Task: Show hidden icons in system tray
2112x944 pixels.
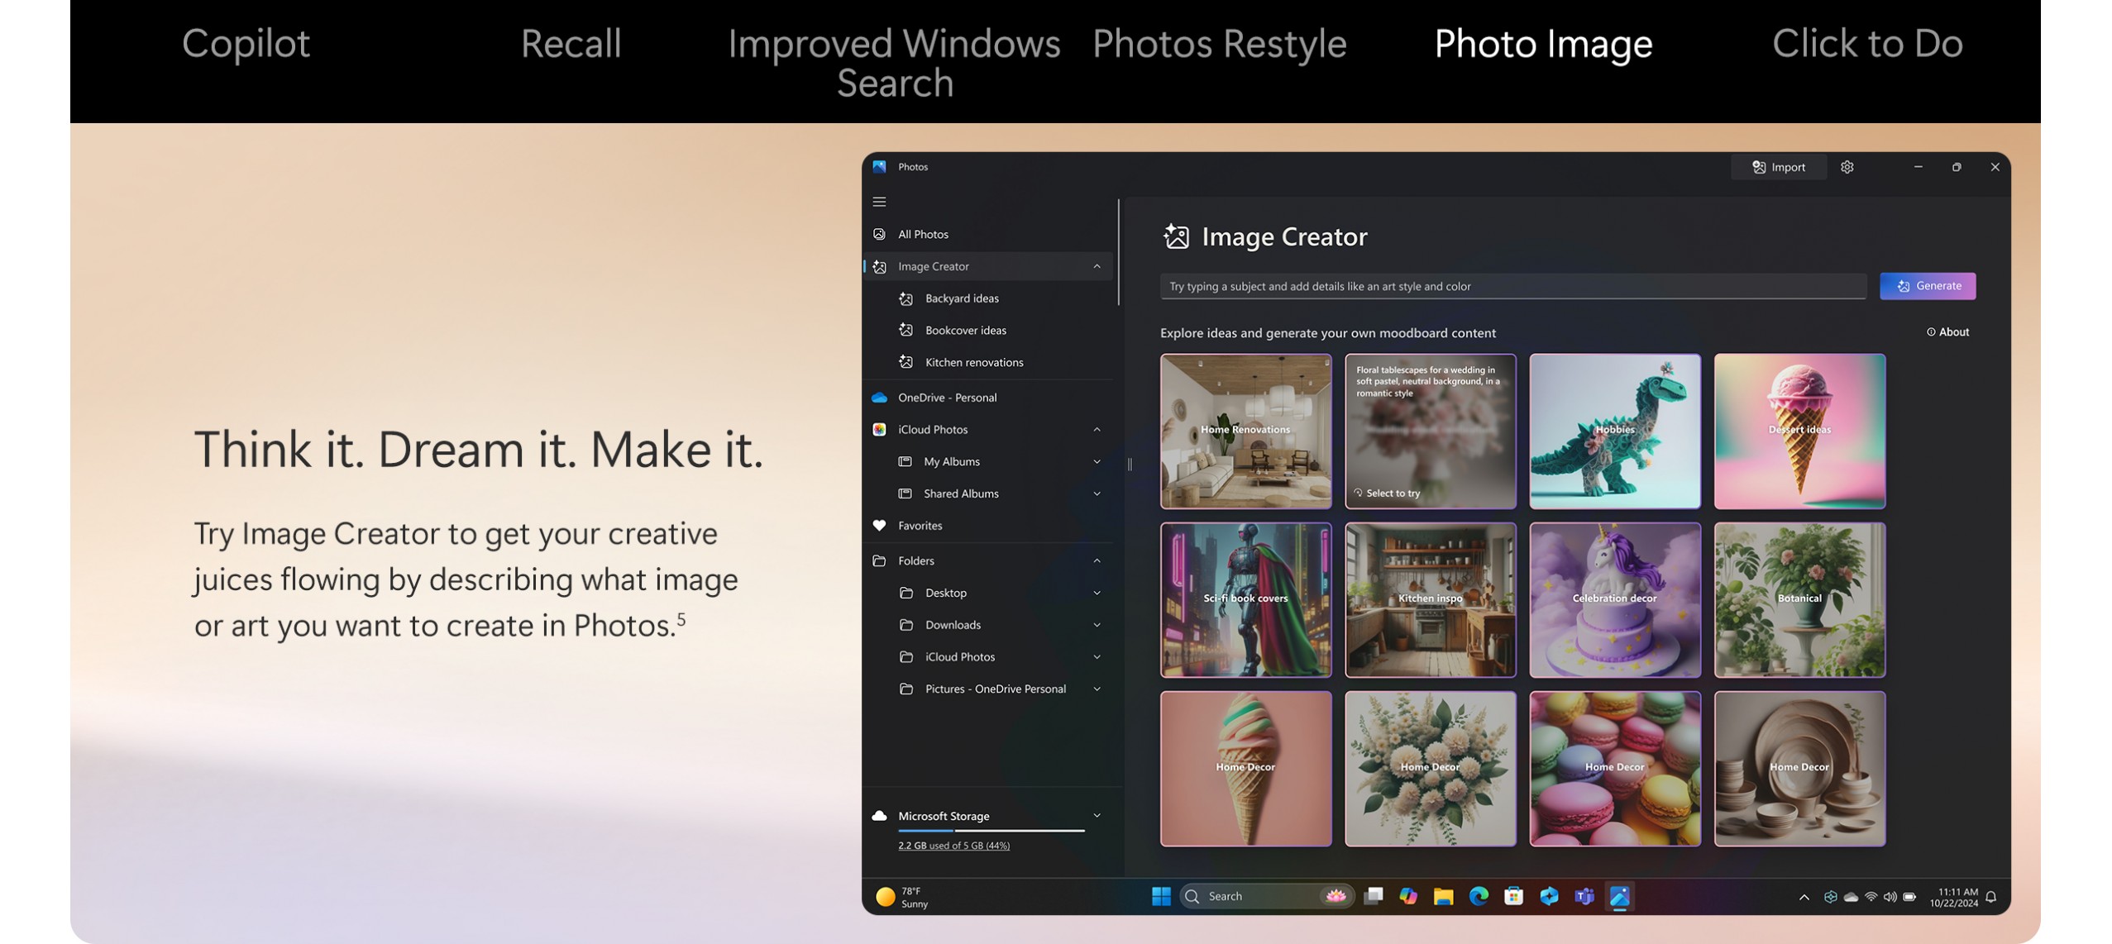Action: point(1804,897)
